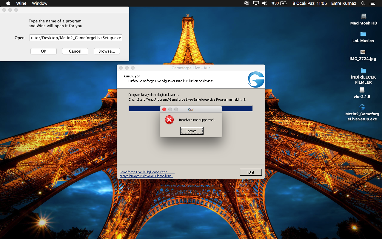The height and width of the screenshot is (239, 382).
Task: Open the AirPlay display menu icon
Action: point(256,3)
